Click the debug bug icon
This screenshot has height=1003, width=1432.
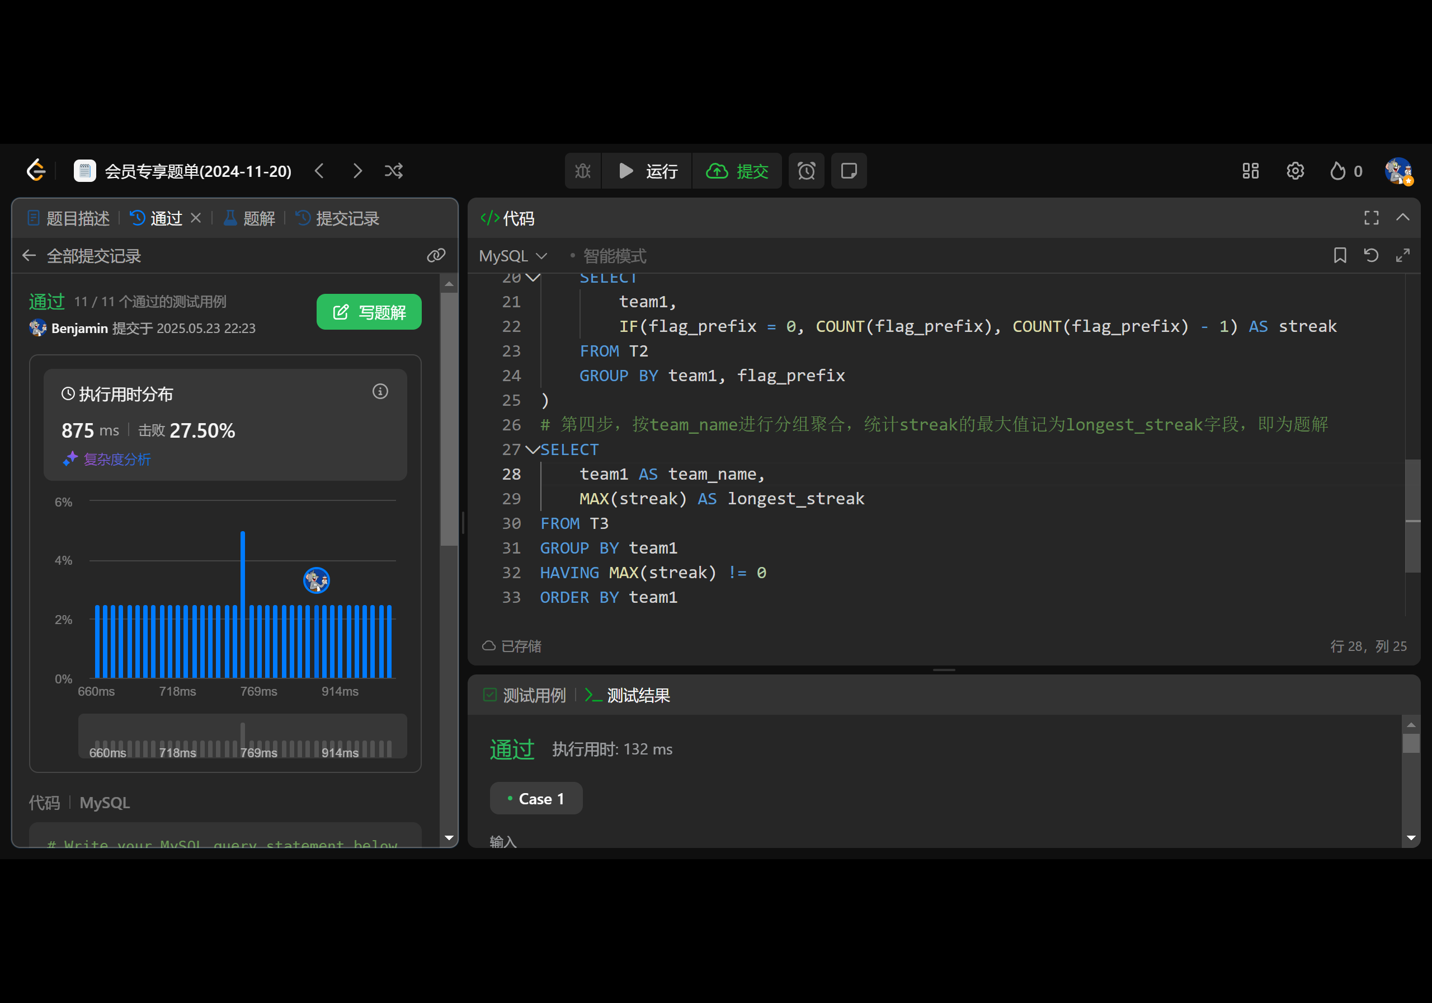pos(582,171)
